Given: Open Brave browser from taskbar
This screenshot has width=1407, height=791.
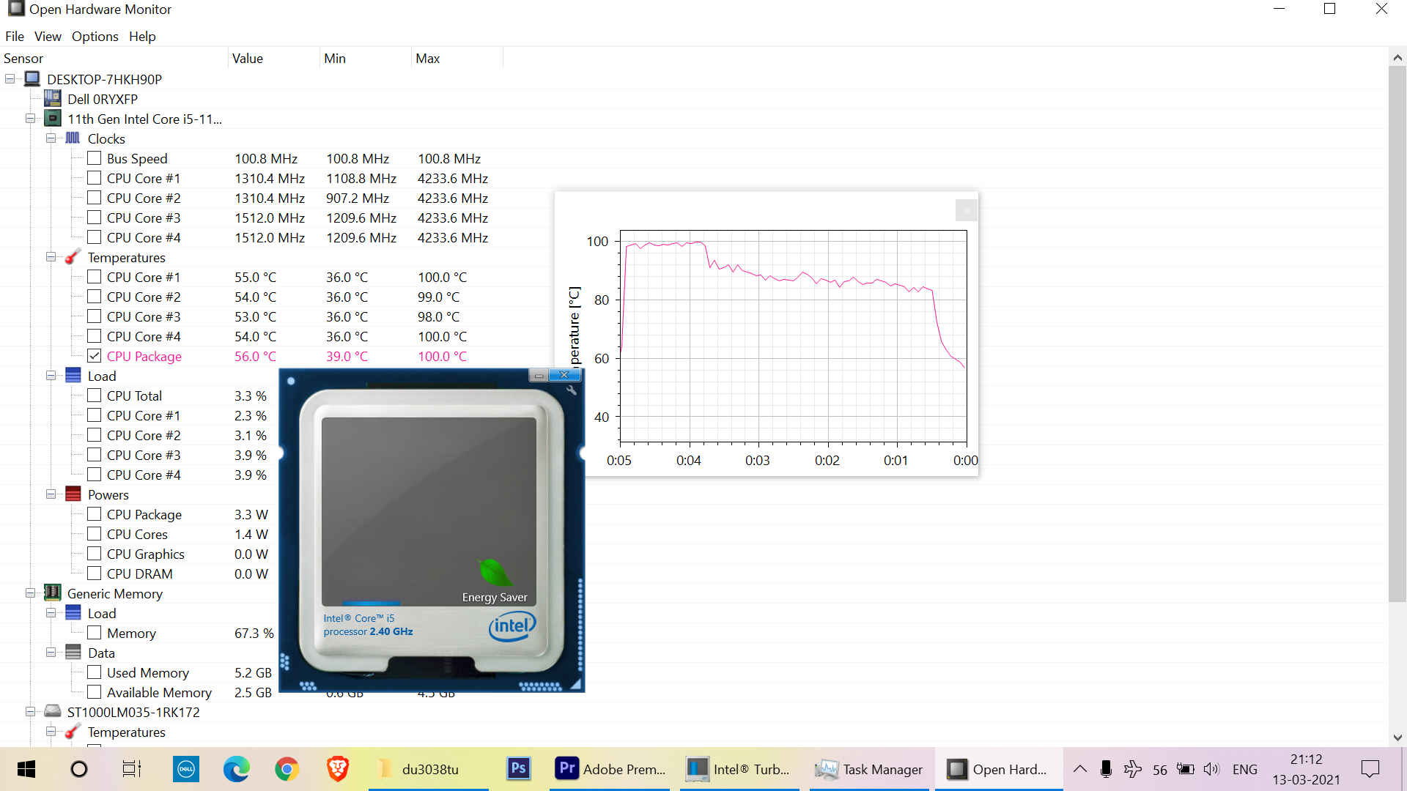Looking at the screenshot, I should [x=338, y=769].
